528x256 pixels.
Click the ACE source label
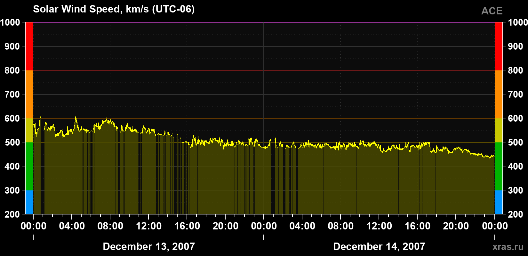(x=492, y=11)
